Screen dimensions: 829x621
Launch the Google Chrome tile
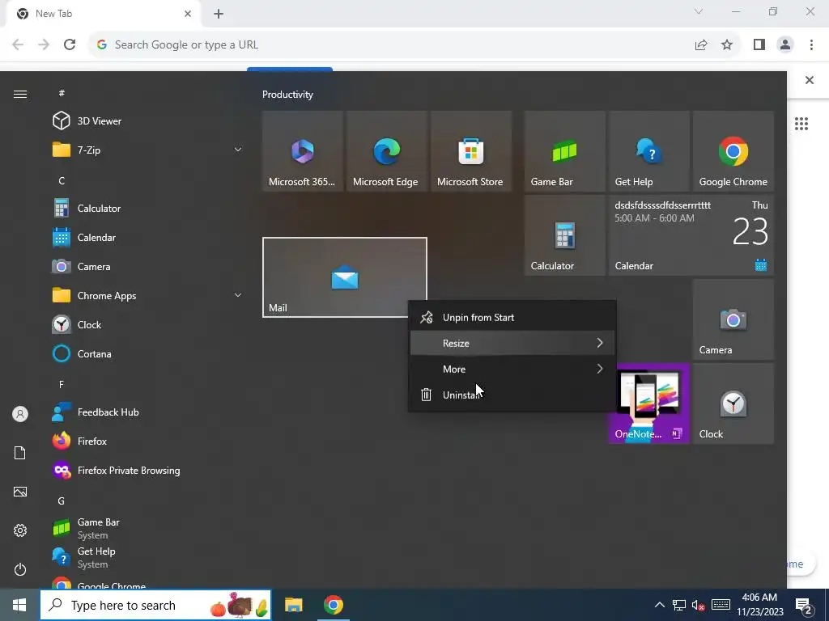733,151
